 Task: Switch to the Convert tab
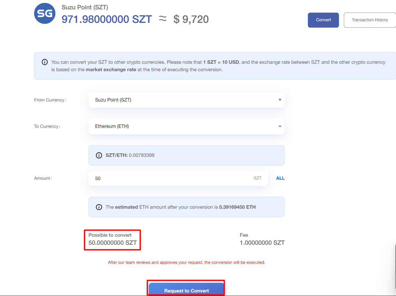[323, 20]
